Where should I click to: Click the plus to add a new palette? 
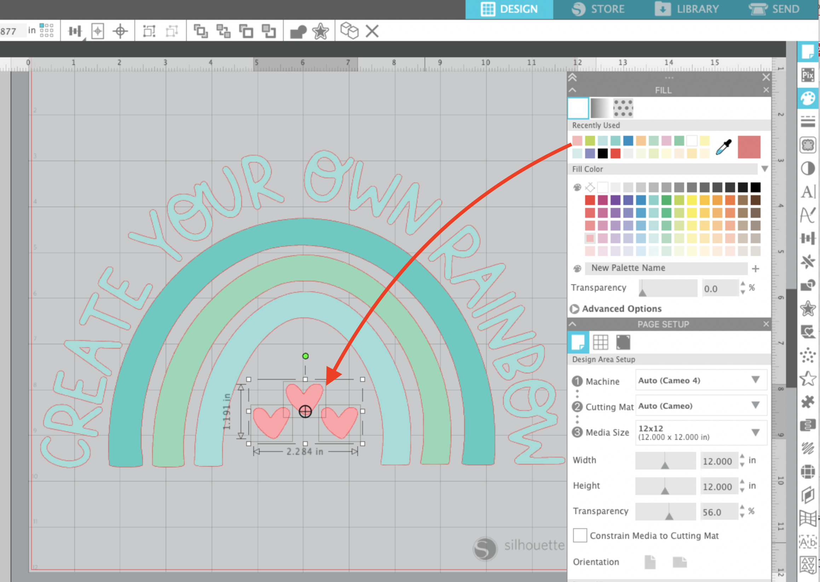(x=755, y=268)
